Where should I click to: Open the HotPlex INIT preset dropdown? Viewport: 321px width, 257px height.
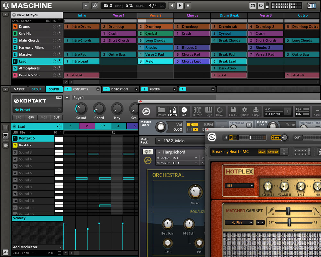[x=239, y=186]
